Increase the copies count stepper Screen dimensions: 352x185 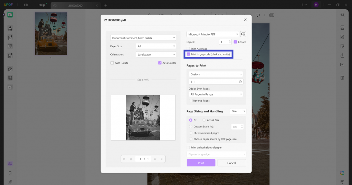(230, 41)
